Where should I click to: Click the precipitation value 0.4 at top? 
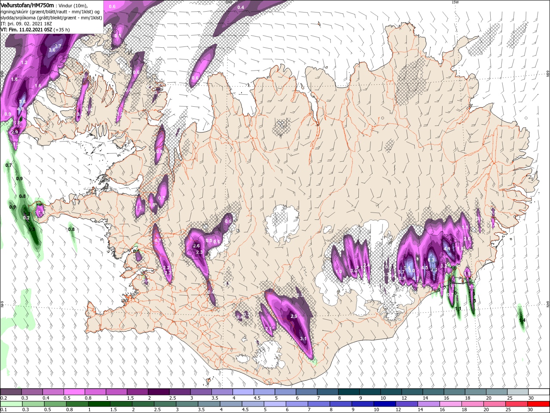pos(241,7)
